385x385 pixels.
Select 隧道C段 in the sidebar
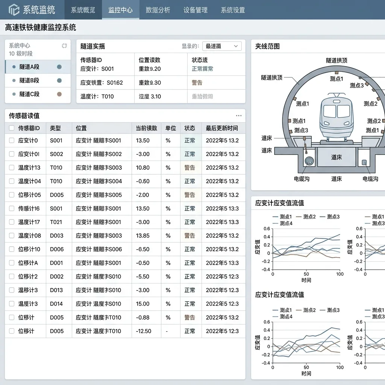click(38, 94)
